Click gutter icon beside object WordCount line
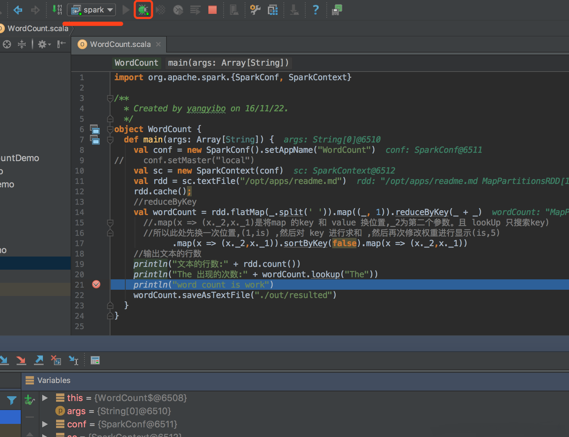The image size is (569, 437). 95,129
